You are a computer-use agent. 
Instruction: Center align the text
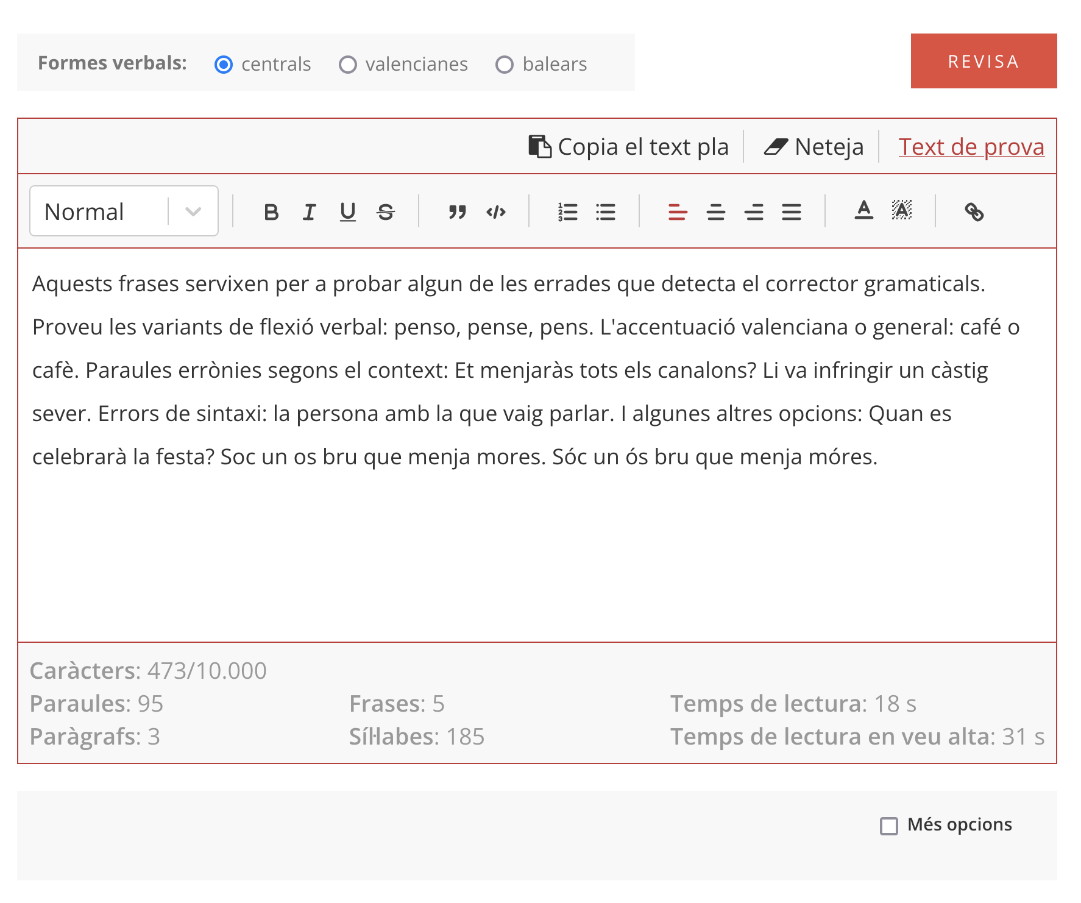pos(715,212)
